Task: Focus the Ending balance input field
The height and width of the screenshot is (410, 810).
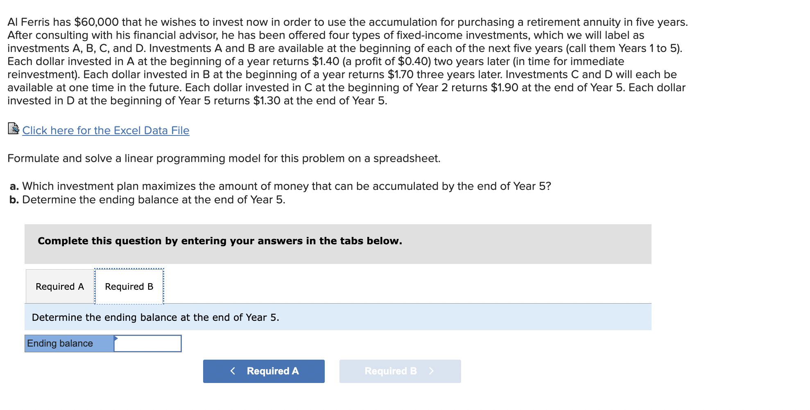Action: coord(148,344)
